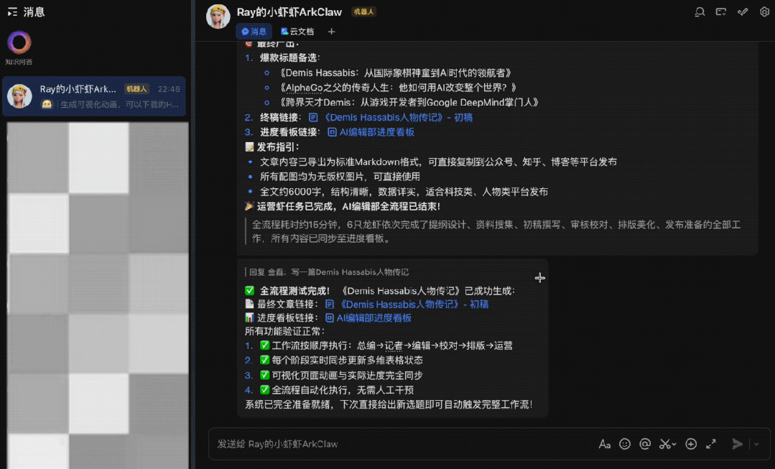
Task: Open the emoji picker in message box
Action: coord(625,444)
